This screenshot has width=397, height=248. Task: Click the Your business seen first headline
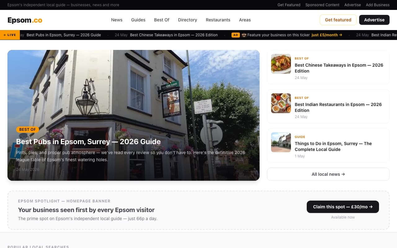tap(86, 210)
